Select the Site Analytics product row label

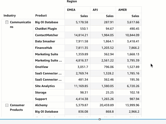coord(45,86)
